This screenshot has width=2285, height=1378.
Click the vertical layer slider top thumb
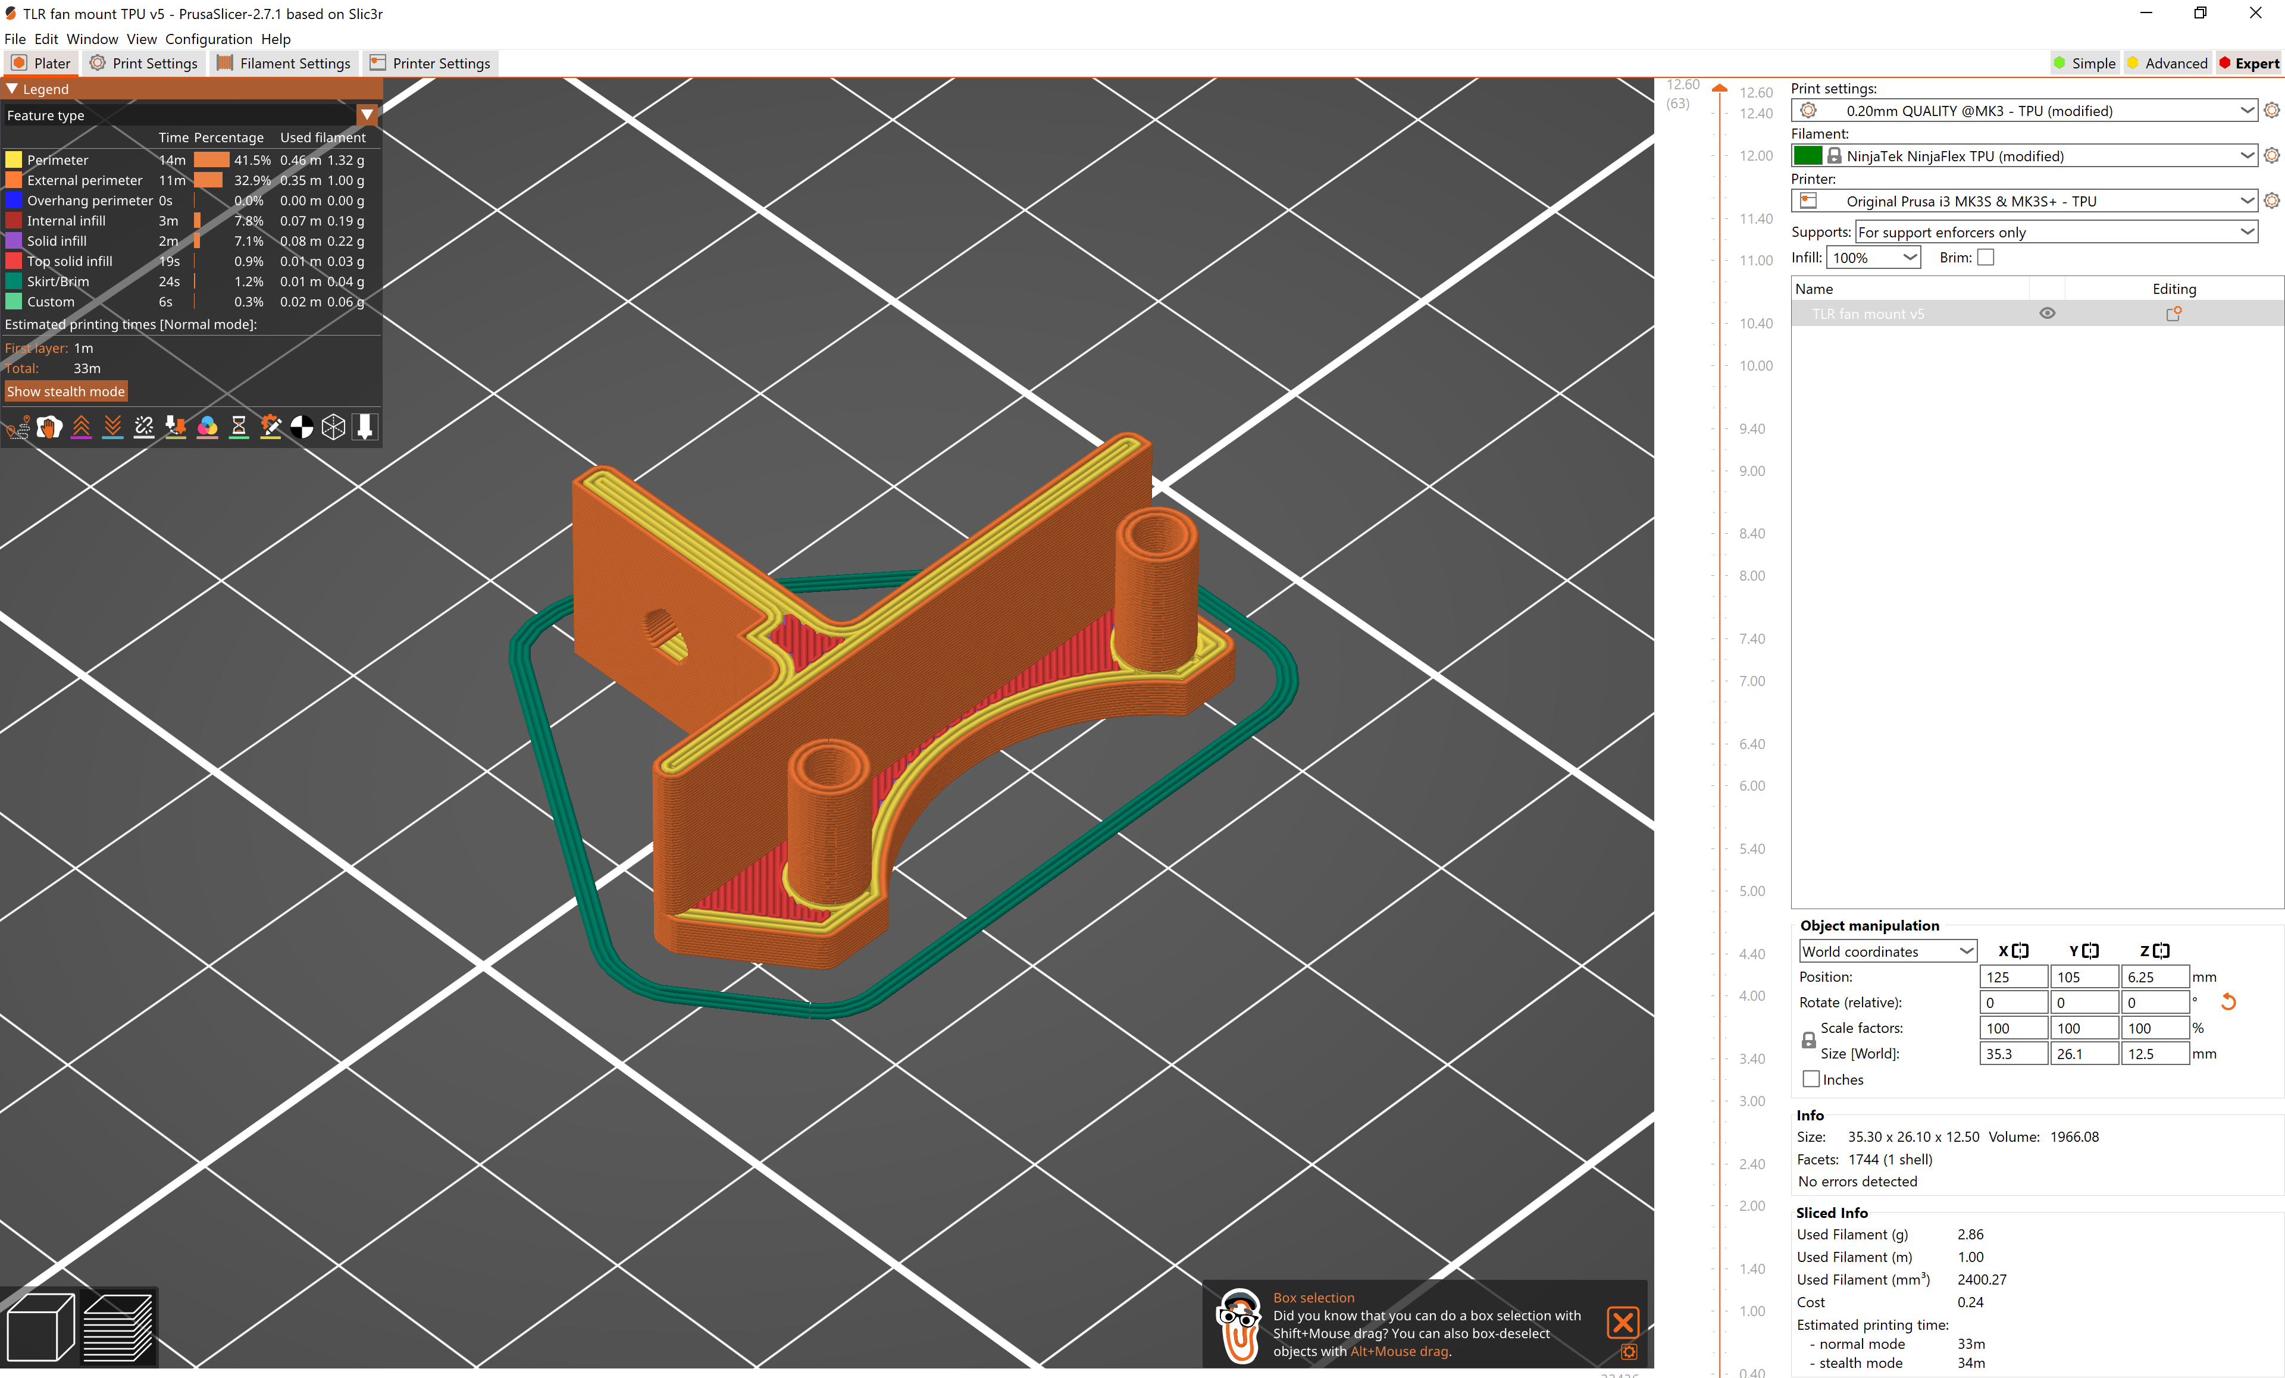tap(1719, 88)
